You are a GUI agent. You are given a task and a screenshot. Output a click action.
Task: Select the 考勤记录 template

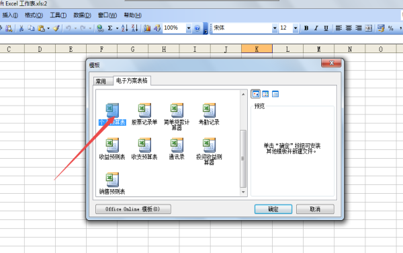tap(209, 114)
